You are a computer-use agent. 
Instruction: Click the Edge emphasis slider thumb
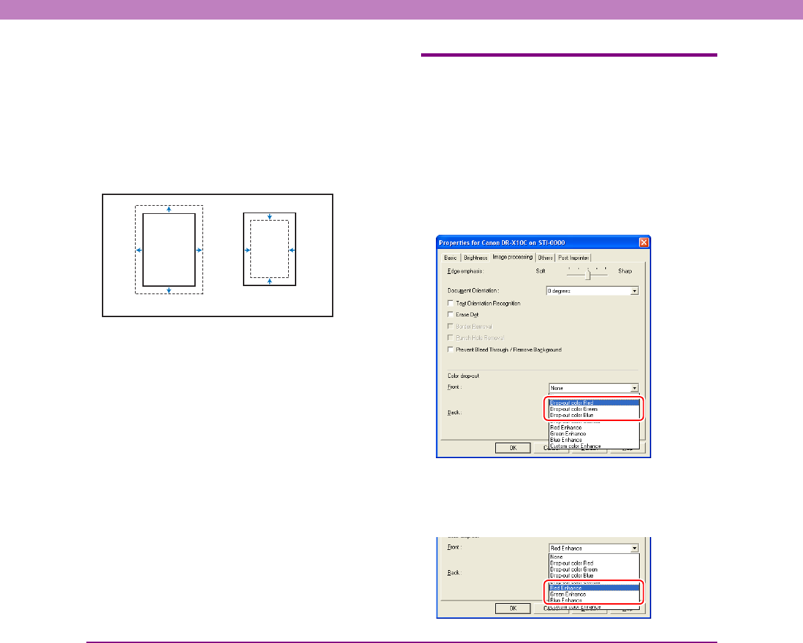pyautogui.click(x=588, y=275)
